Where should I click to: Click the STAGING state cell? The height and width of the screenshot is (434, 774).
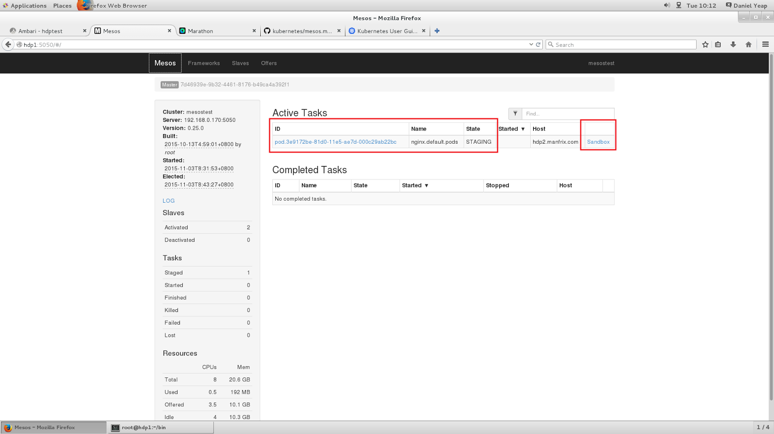click(478, 142)
